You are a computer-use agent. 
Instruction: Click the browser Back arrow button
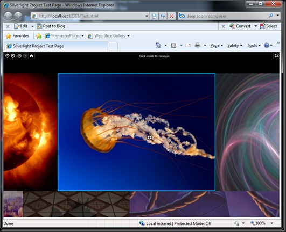(8, 16)
